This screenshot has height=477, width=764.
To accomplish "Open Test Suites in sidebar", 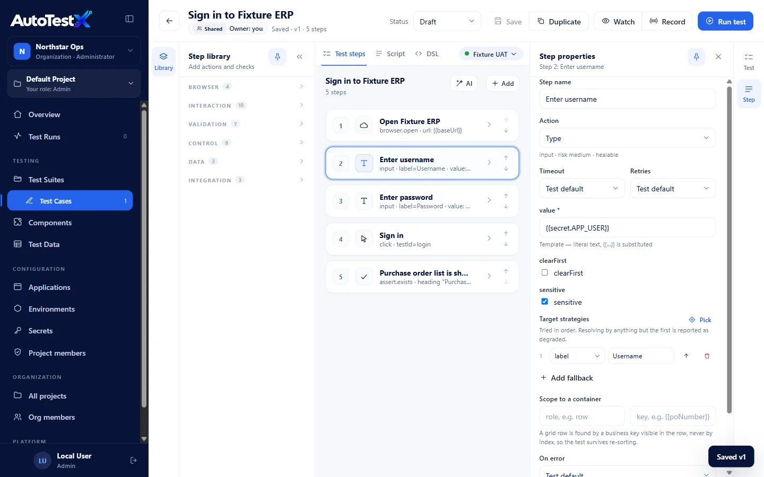I will point(70,180).
